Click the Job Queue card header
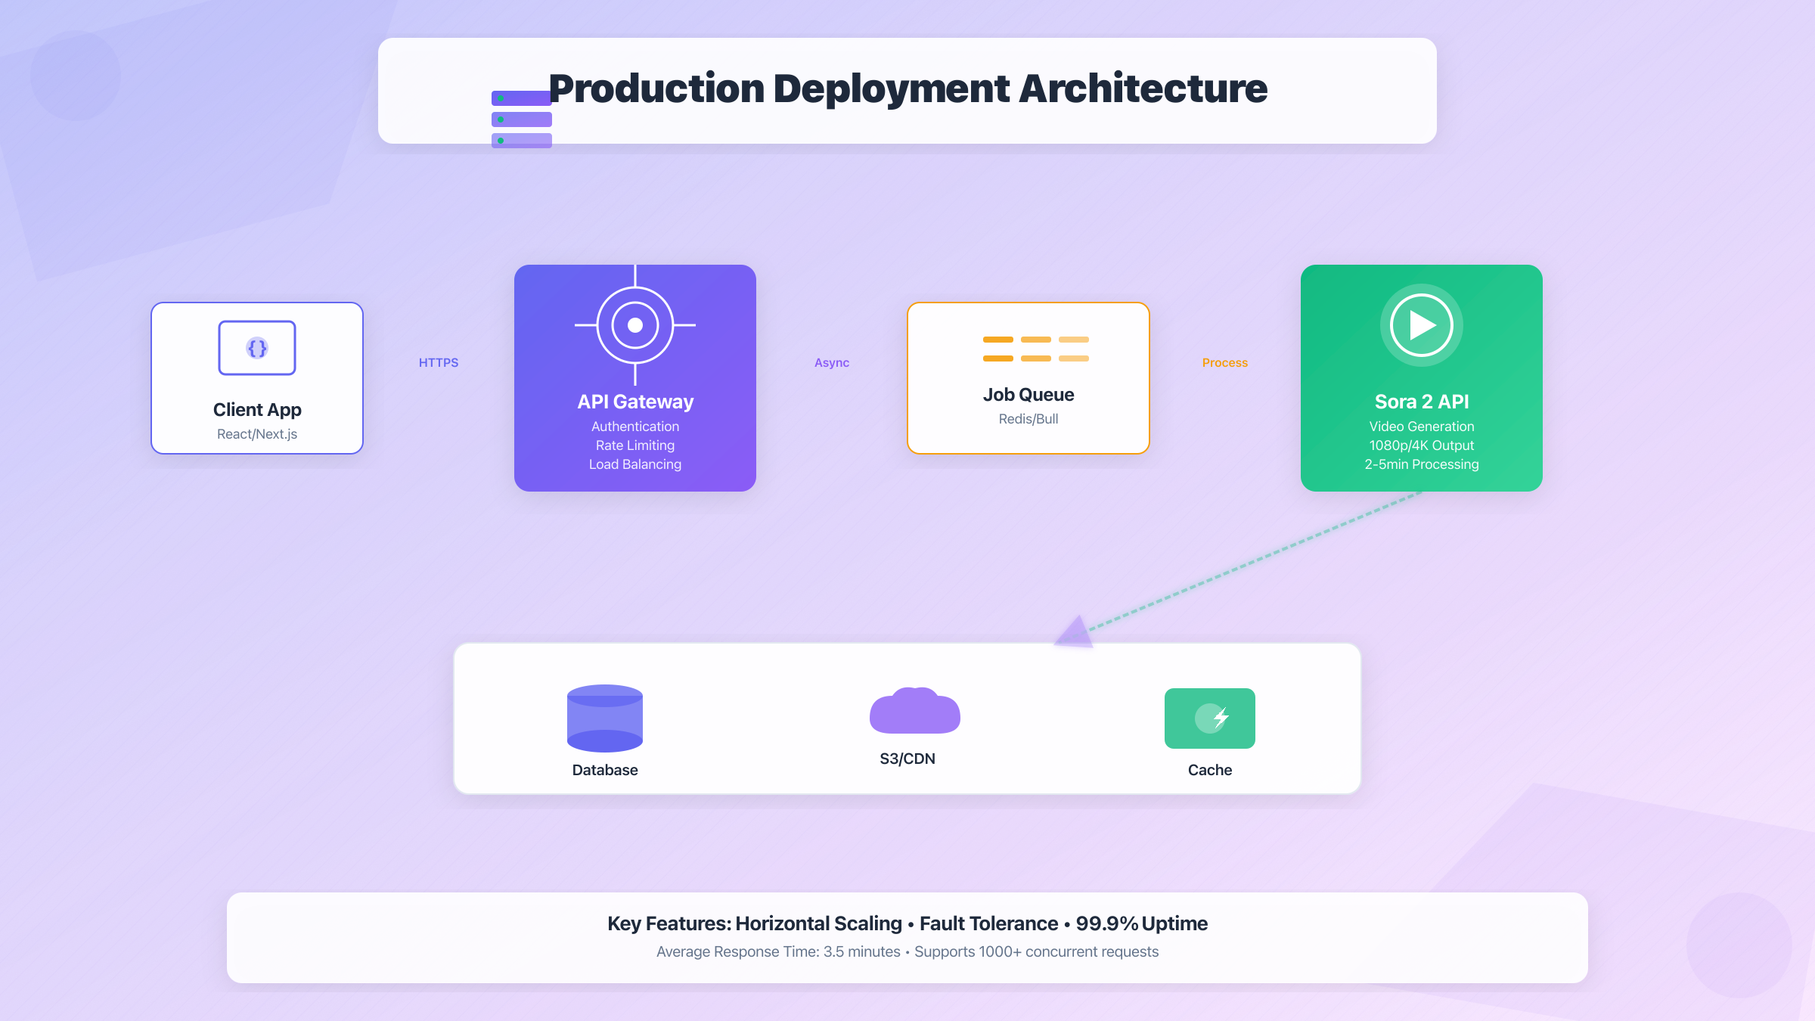 1028,394
